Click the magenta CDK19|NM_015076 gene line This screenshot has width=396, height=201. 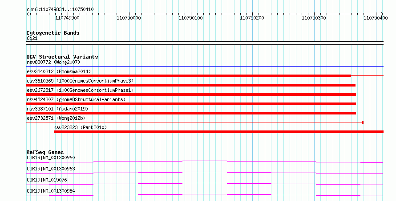coord(205,184)
